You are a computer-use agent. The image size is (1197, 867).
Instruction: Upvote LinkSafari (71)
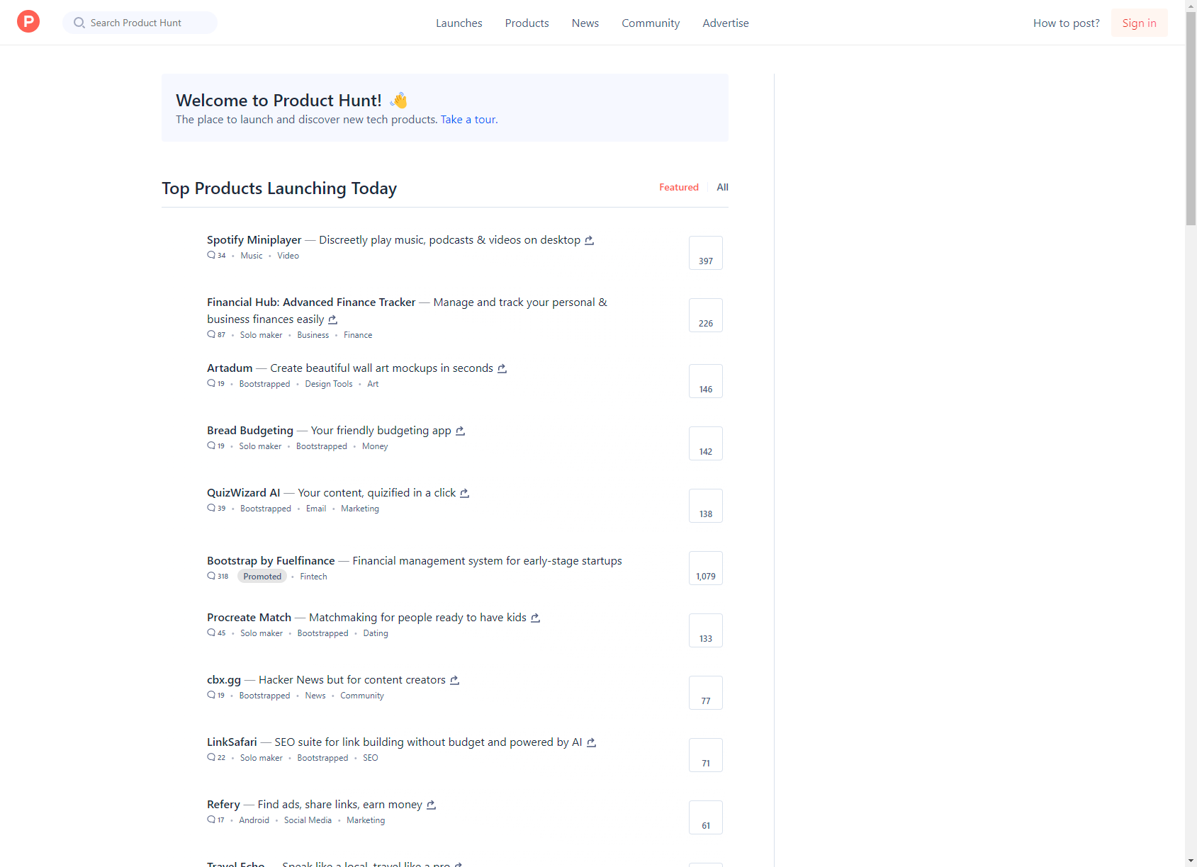click(706, 755)
